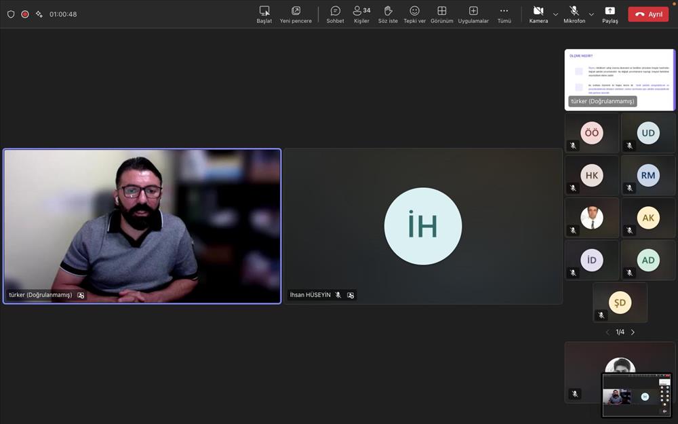
Task: Go to previous participants page
Action: tap(607, 332)
